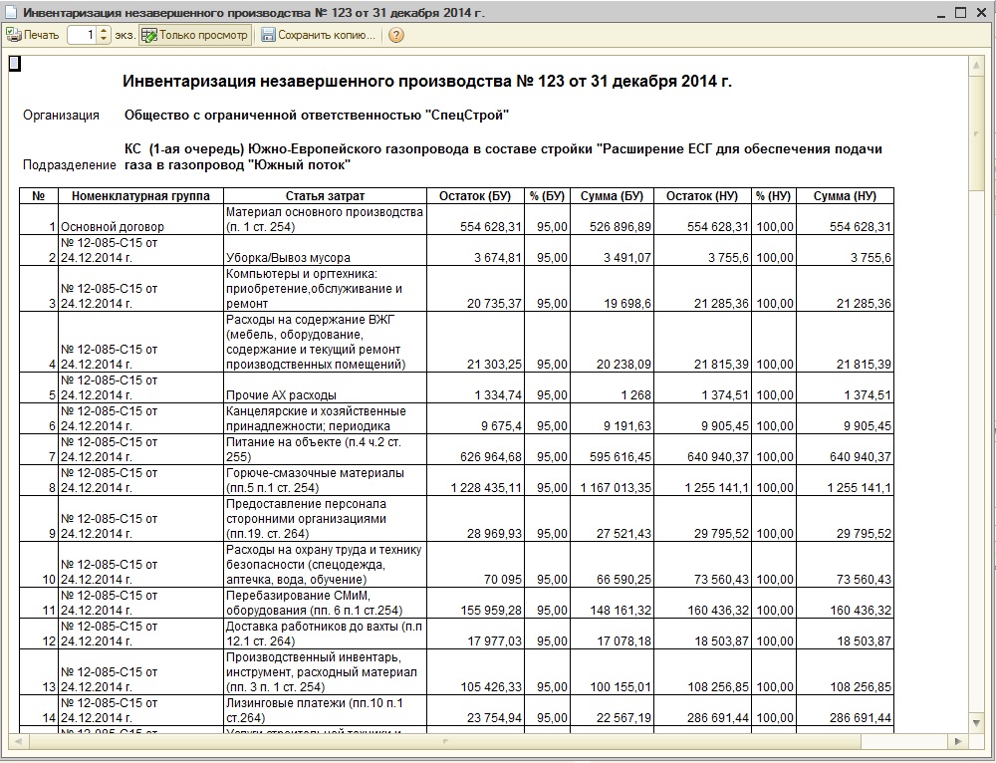
Task: Select the Основной договор cell in row 1
Action: tap(140, 227)
